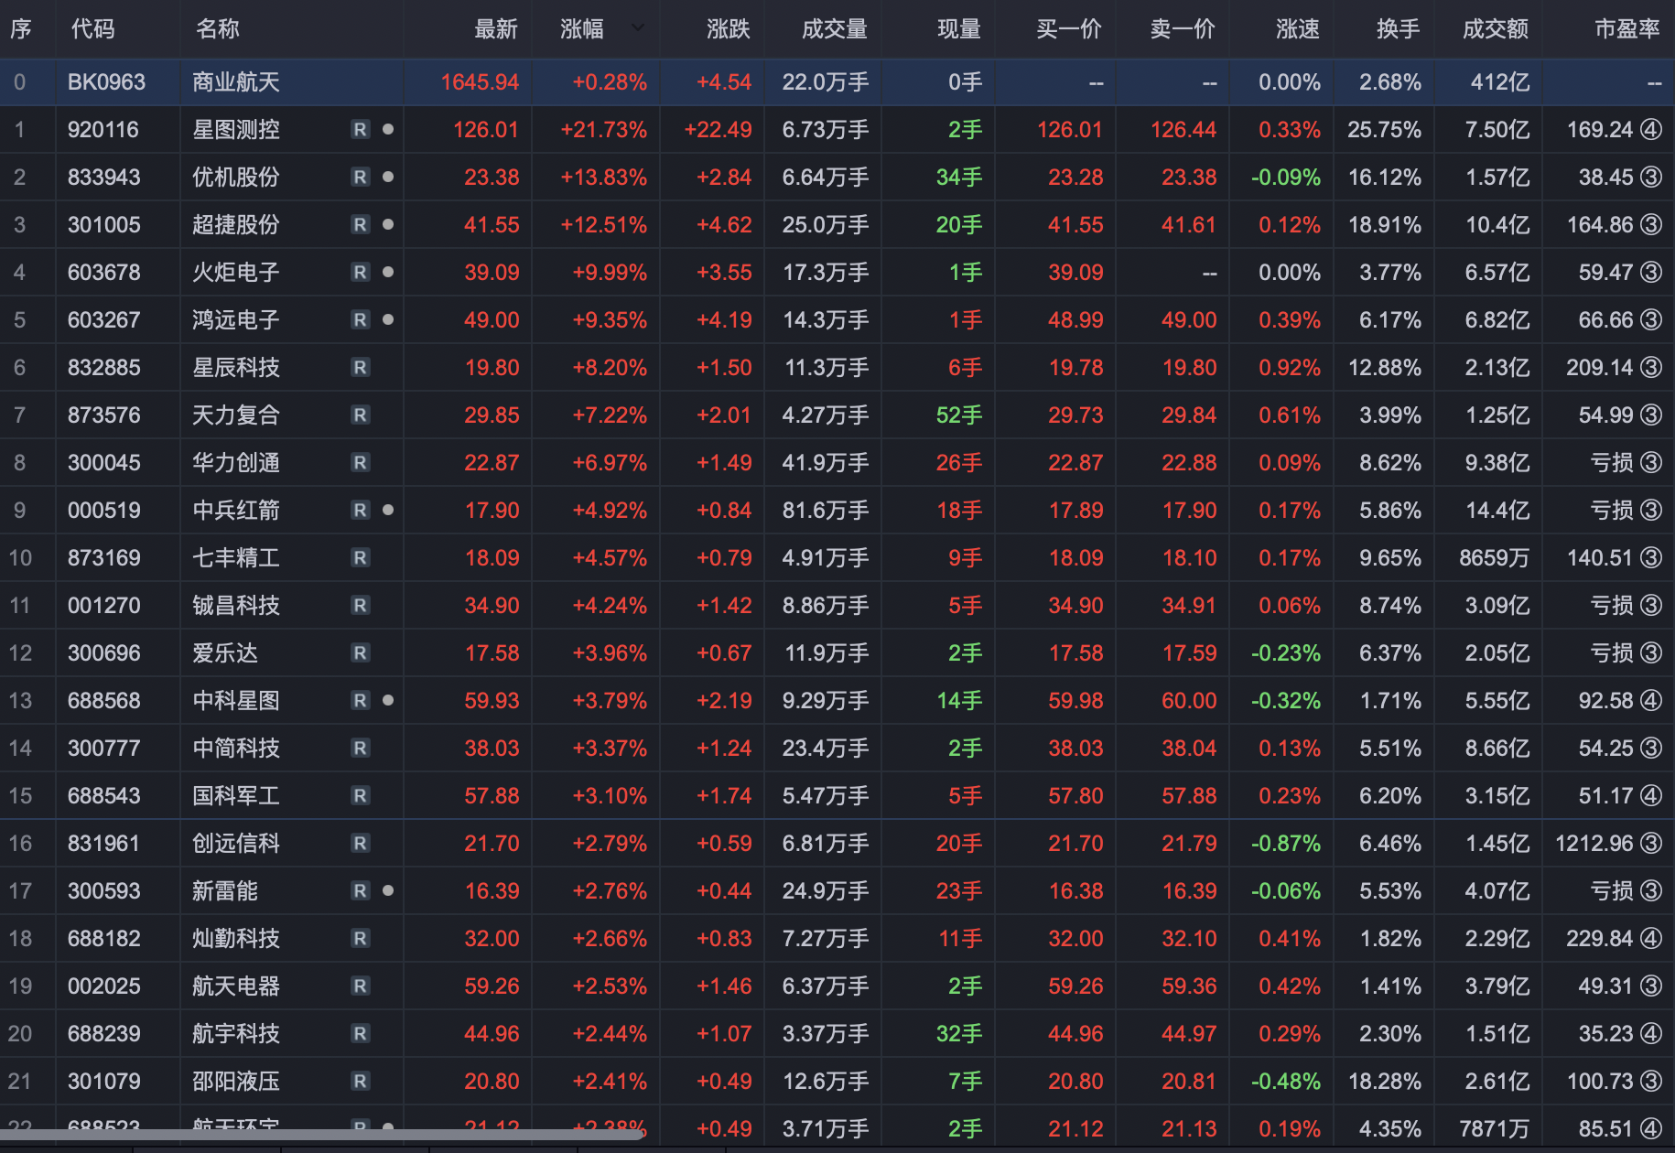Toggle the dot marker for 优机股份
Viewport: 1675px width, 1153px height.
(388, 178)
